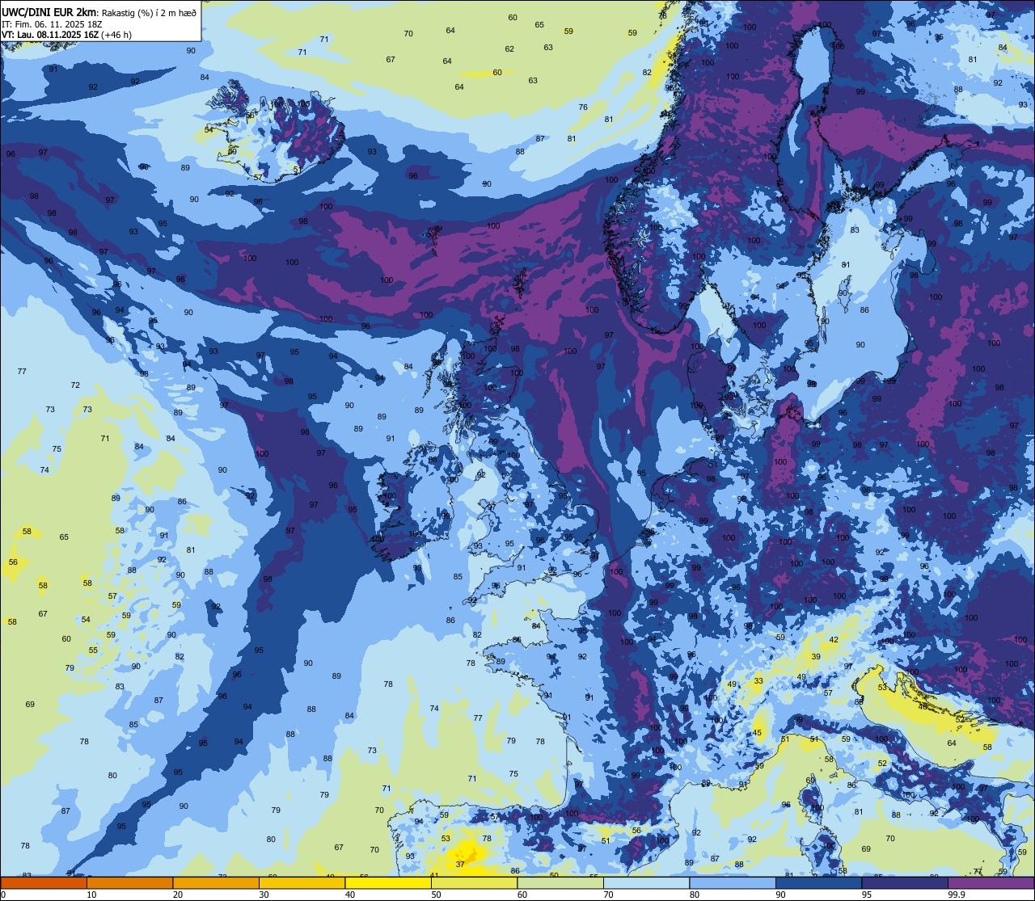Click the legend tick label 80
This screenshot has width=1035, height=901.
(695, 895)
